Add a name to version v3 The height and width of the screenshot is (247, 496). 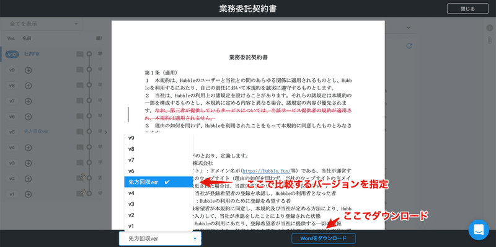click(28, 163)
